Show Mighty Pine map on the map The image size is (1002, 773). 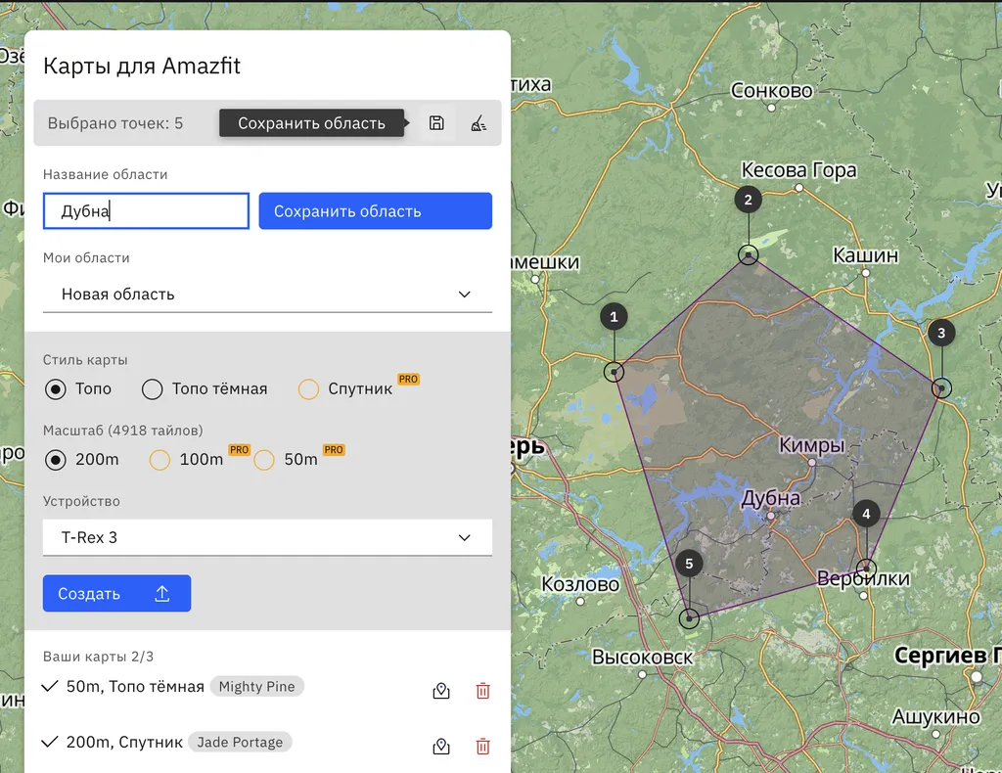441,691
